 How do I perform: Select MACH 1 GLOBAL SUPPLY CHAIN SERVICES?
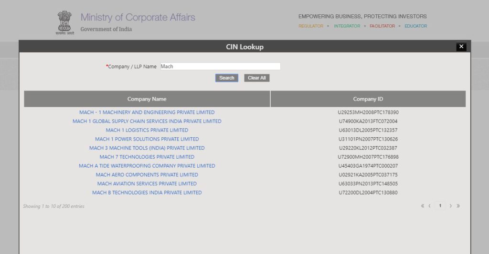(147, 122)
